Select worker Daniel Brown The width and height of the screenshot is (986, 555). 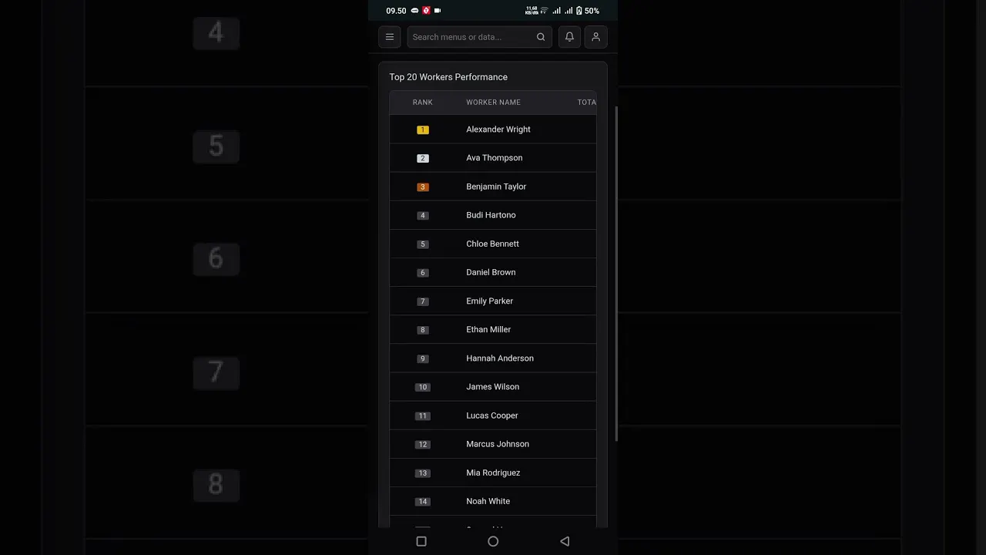pos(491,272)
